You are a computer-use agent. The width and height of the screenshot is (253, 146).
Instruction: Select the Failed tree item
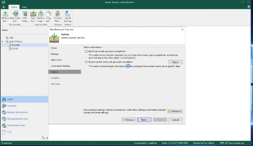[x=15, y=48]
